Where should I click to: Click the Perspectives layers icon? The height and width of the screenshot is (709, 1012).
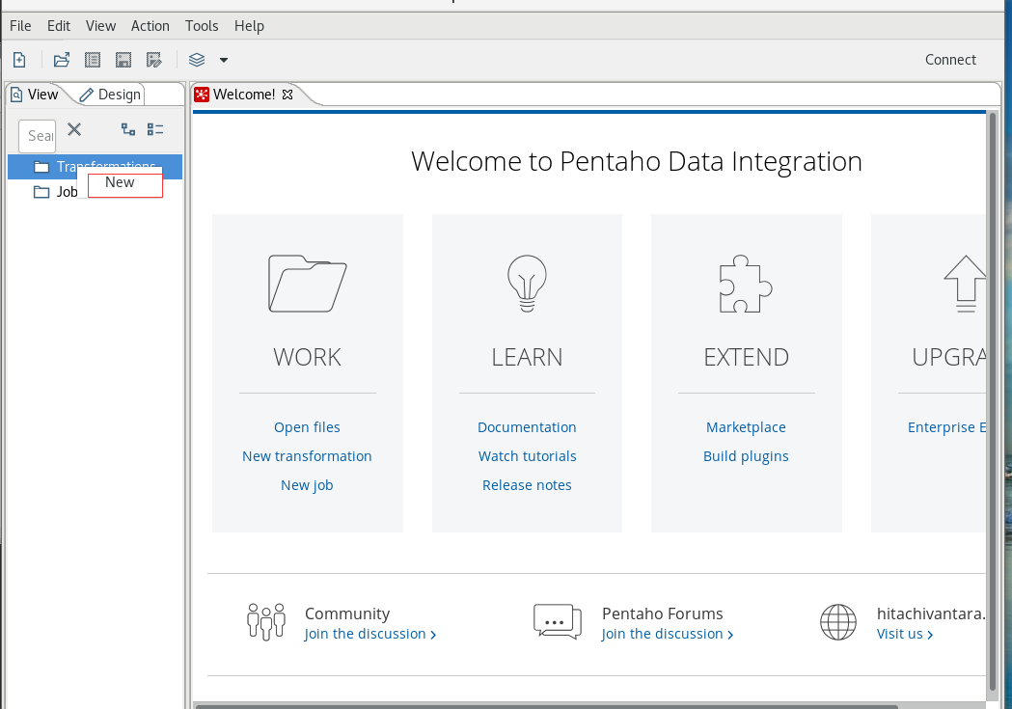(197, 60)
